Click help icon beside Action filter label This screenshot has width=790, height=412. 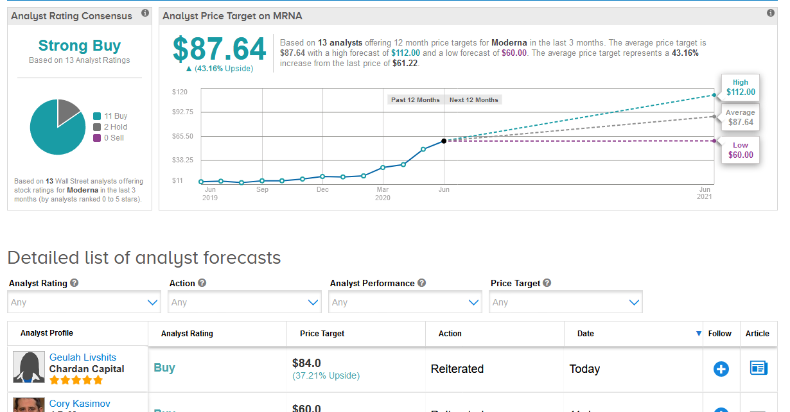(202, 283)
